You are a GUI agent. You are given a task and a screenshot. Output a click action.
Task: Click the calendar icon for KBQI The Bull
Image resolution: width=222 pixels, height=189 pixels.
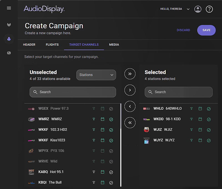pyautogui.click(x=102, y=183)
